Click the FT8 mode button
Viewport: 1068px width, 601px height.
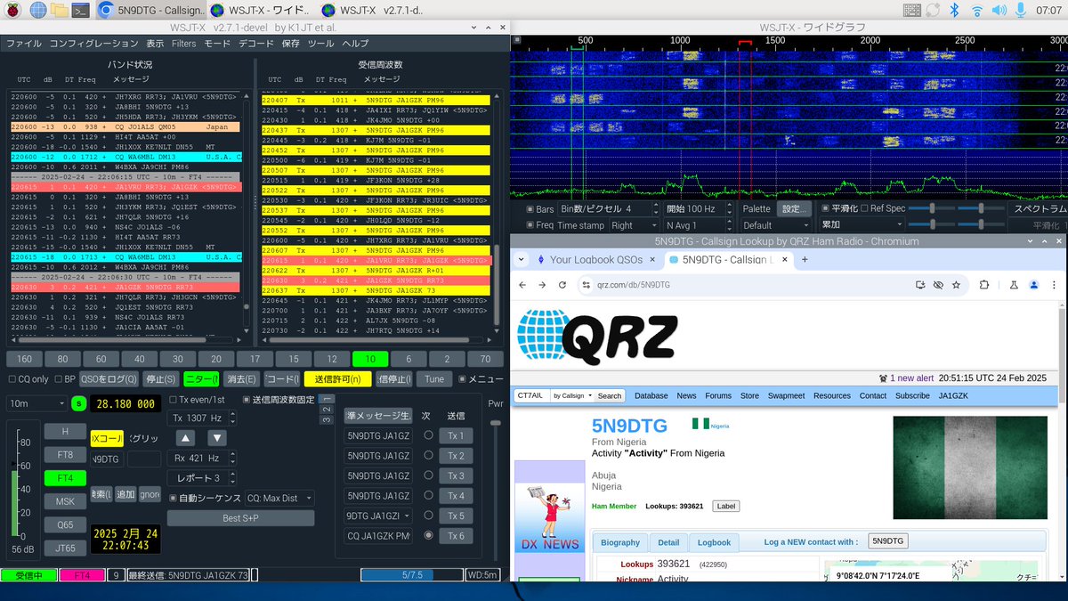coord(66,454)
